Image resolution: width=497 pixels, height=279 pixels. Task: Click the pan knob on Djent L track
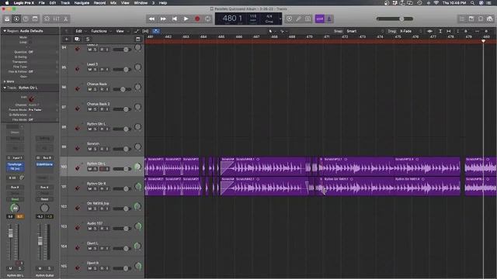[137, 246]
